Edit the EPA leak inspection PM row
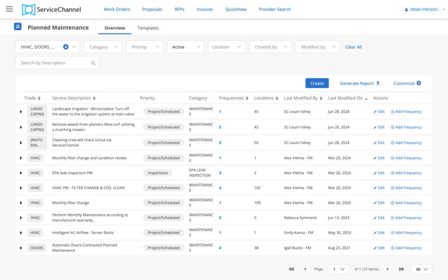Viewport: 448px width, 280px height. [379, 173]
